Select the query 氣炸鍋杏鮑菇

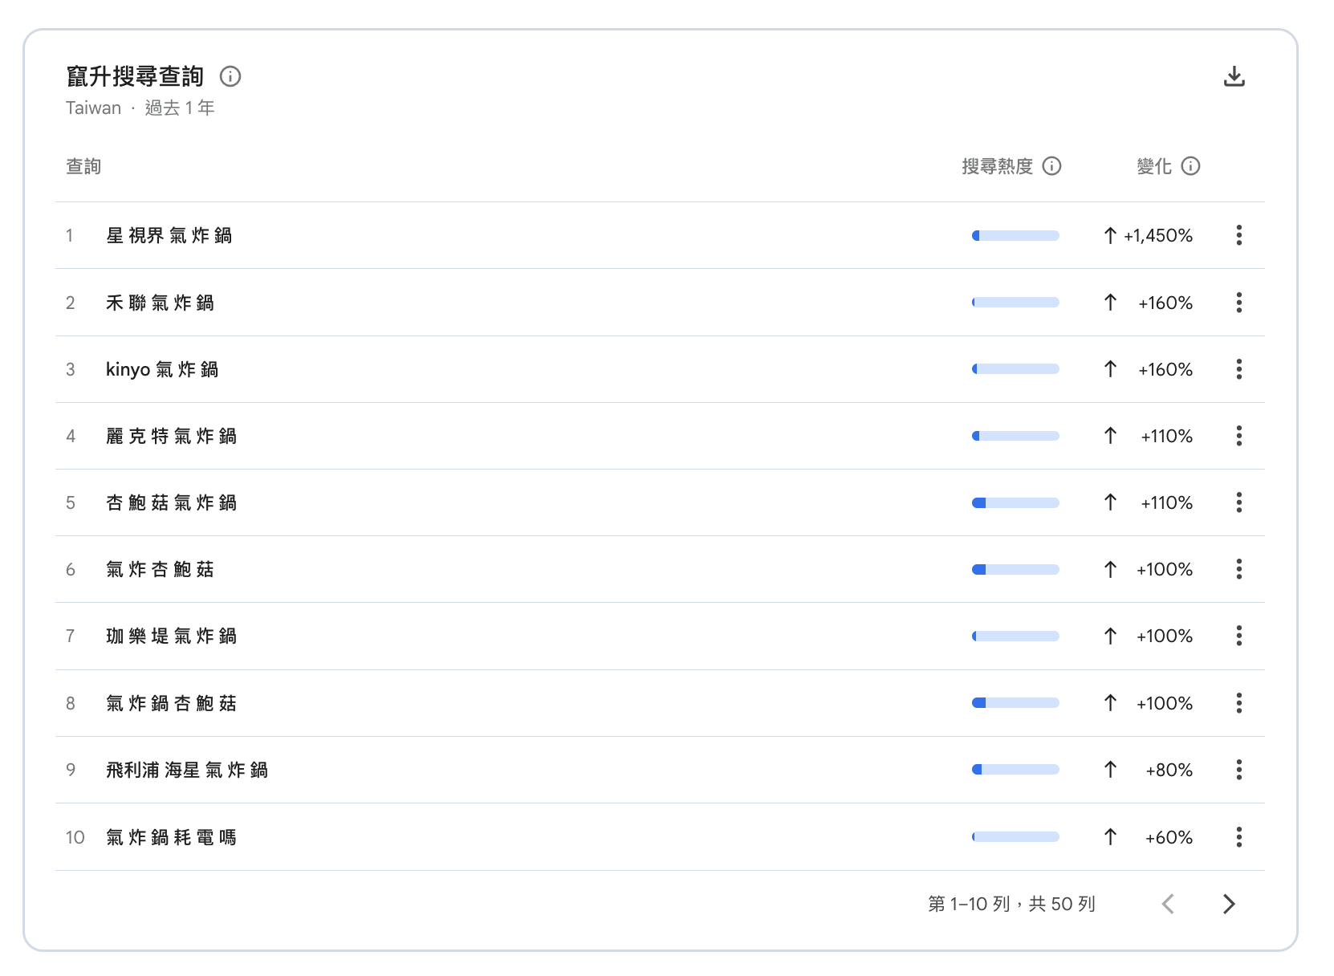(171, 702)
